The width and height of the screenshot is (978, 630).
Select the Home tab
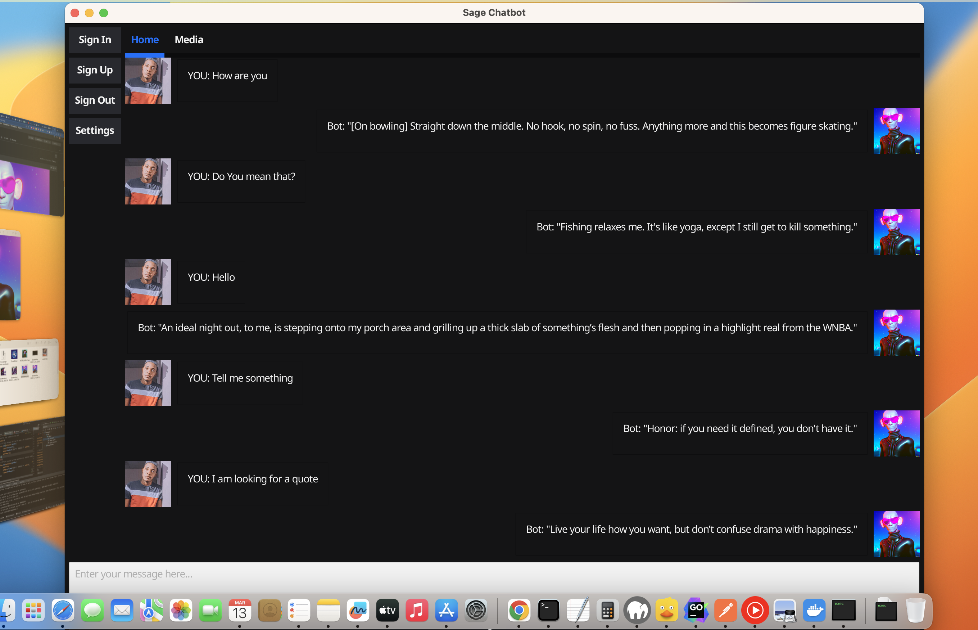[x=145, y=40]
